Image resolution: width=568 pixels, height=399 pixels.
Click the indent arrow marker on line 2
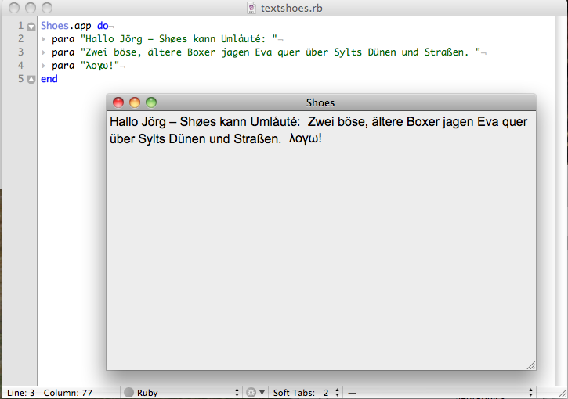coord(43,39)
